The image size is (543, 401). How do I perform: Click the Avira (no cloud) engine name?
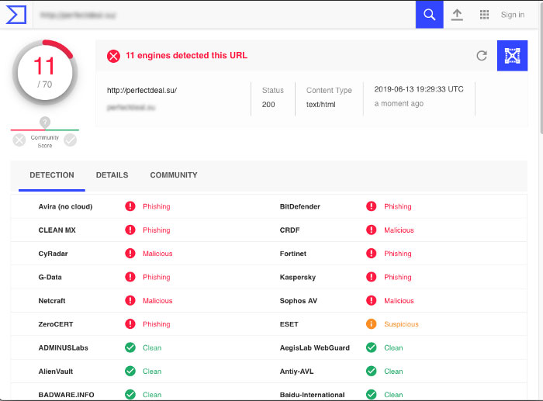click(x=65, y=207)
